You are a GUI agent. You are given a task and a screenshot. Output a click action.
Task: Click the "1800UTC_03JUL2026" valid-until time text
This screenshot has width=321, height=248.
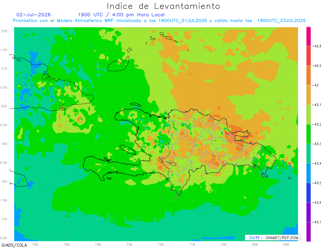tap(281, 21)
